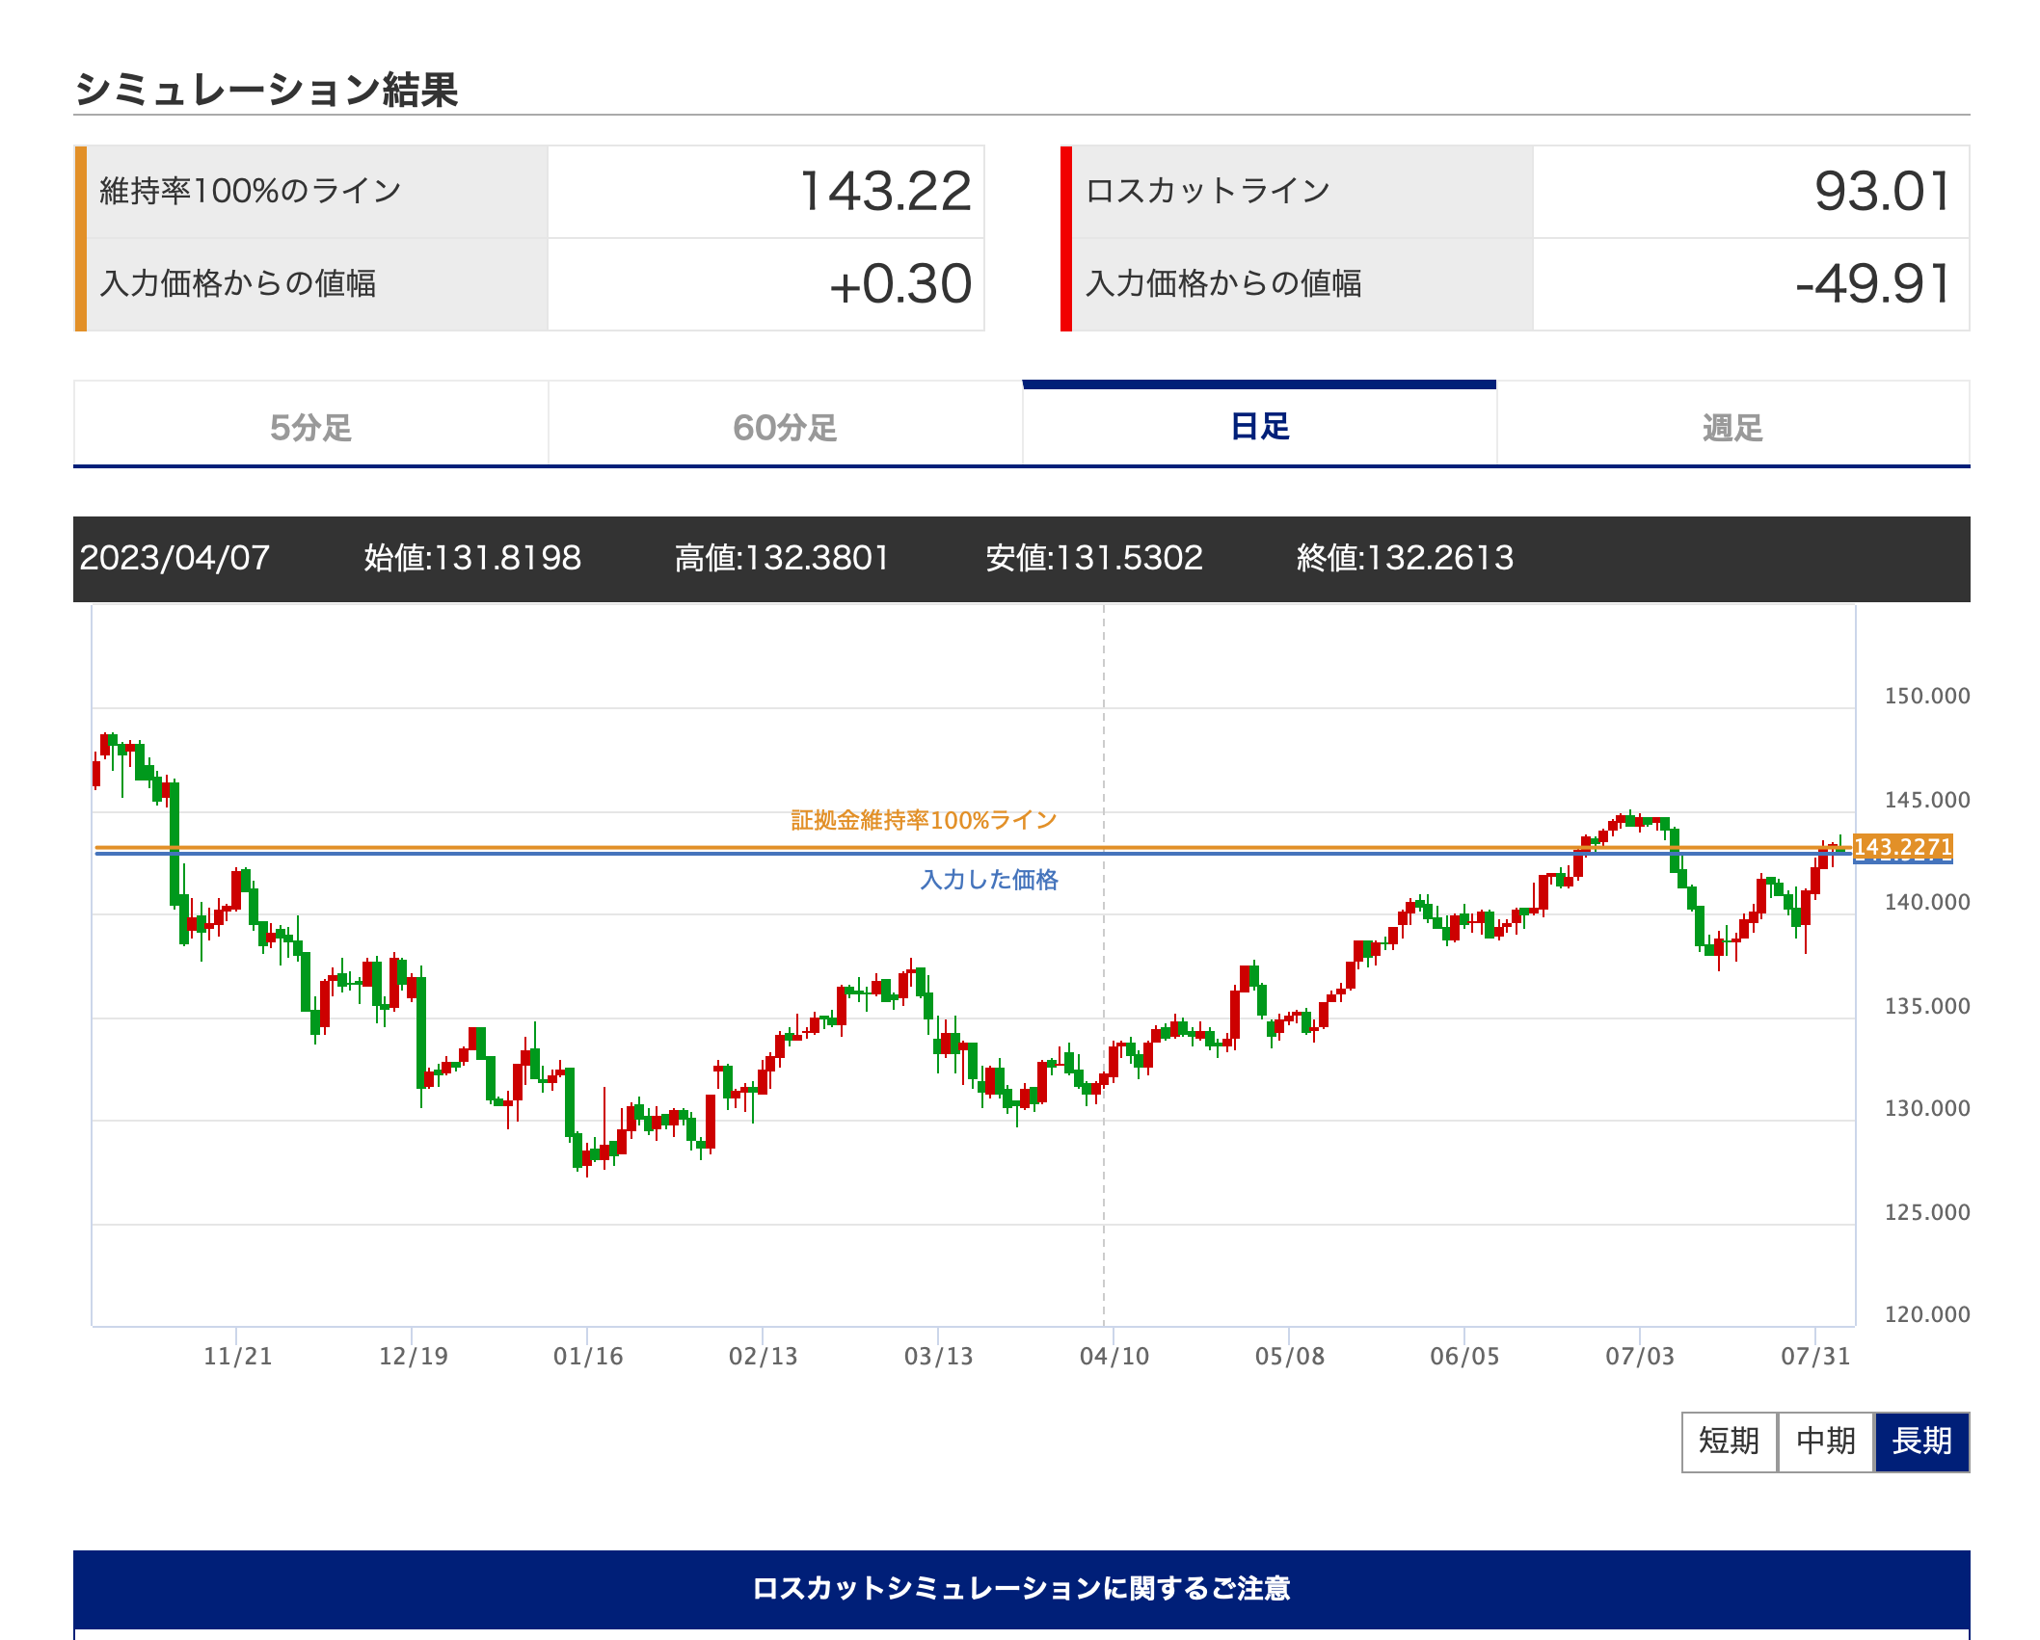Click the 入力した価格 line label

point(989,879)
